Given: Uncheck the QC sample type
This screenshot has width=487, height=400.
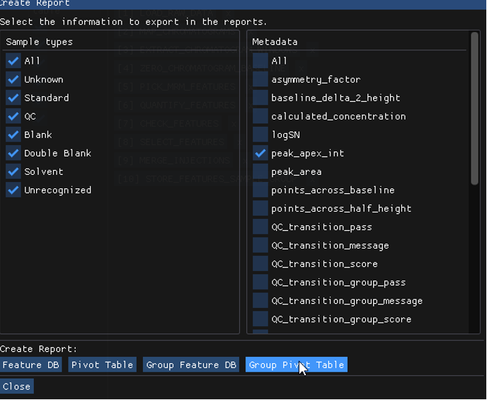Looking at the screenshot, I should coord(13,116).
